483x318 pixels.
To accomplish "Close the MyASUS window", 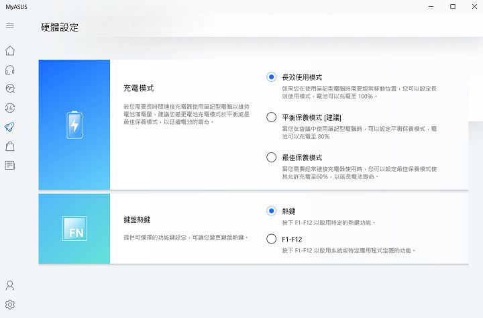I will click(474, 7).
